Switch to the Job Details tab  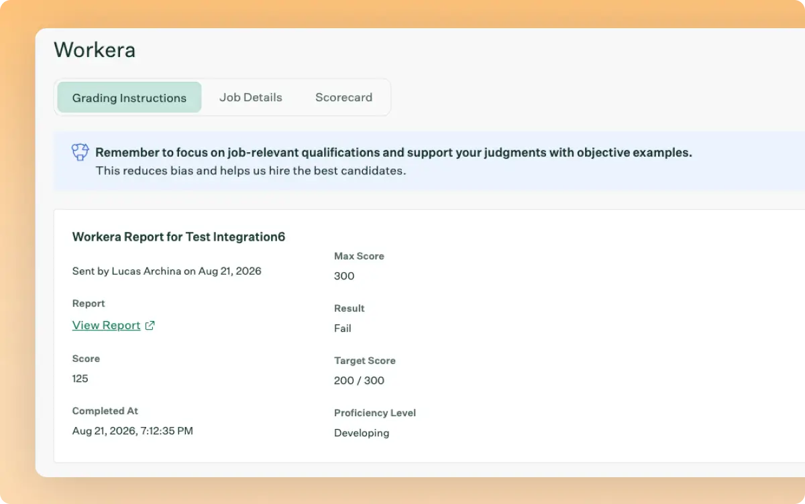click(x=251, y=97)
